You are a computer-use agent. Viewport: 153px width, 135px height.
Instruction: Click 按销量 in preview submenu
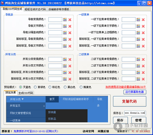[52, 112]
